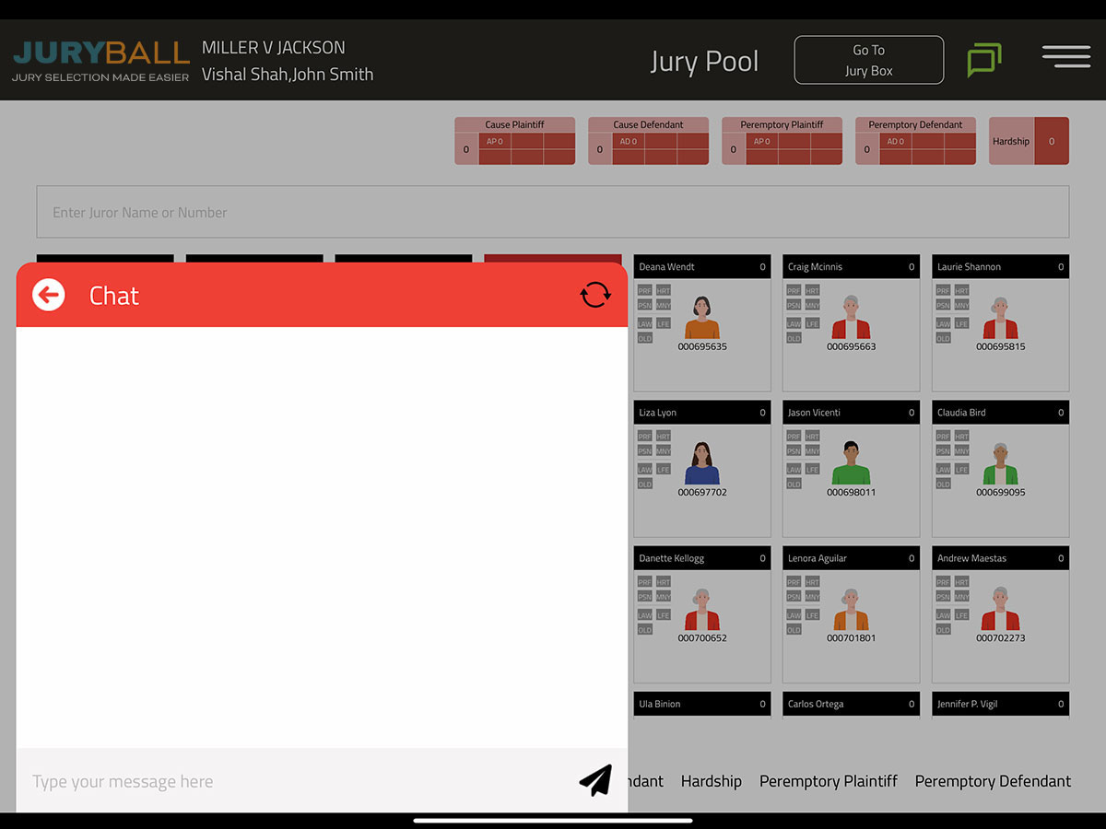1106x829 pixels.
Task: Select Peremptory Plaintiff bottom tab
Action: coord(828,781)
